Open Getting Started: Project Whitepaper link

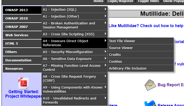pyautogui.click(x=24, y=94)
